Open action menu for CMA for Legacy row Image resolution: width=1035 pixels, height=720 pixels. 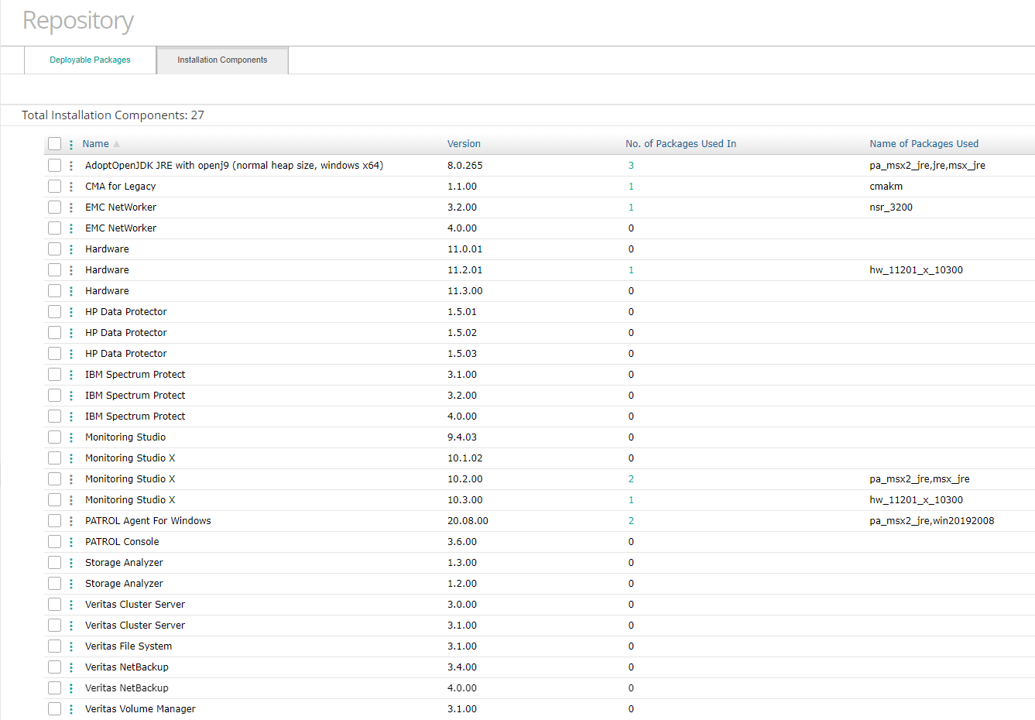tap(71, 187)
